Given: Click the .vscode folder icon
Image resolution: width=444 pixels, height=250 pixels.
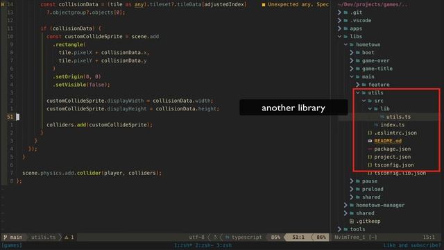Looking at the screenshot, I should pyautogui.click(x=345, y=20).
